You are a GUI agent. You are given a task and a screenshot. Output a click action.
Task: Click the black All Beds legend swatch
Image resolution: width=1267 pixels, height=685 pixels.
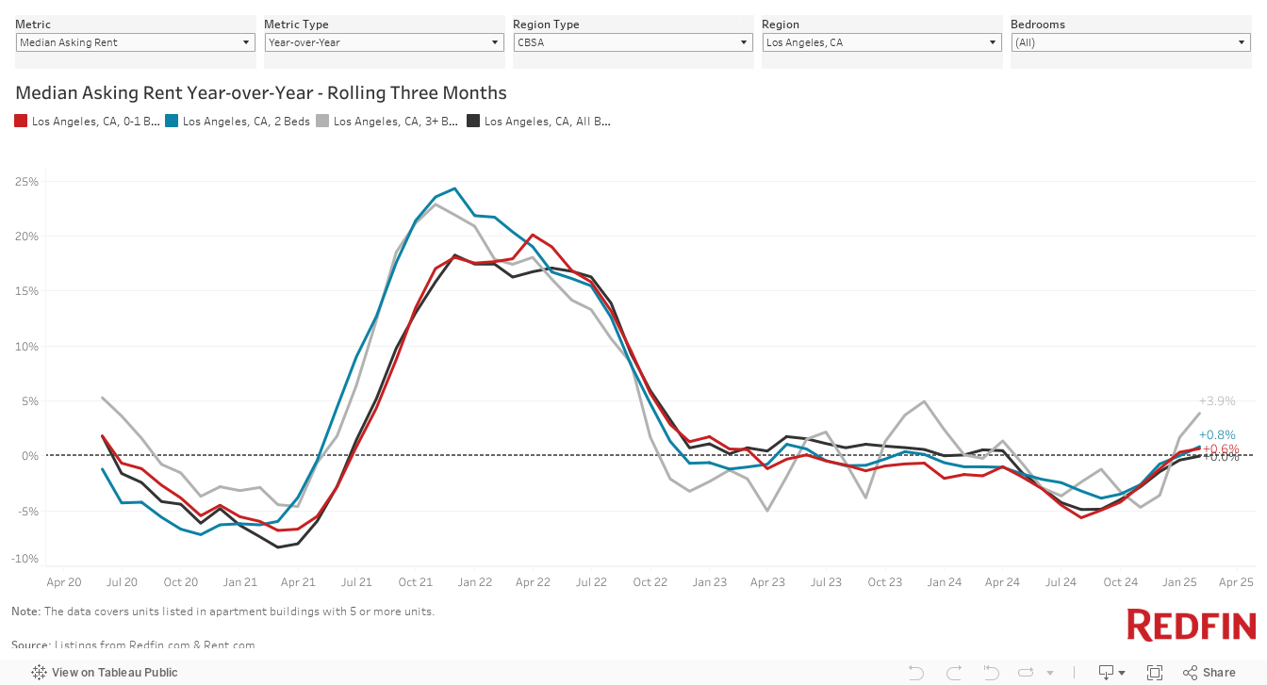pos(474,121)
